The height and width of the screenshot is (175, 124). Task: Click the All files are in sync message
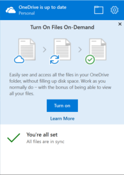45,142
